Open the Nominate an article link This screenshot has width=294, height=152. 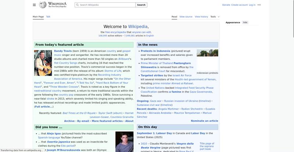pos(204,121)
